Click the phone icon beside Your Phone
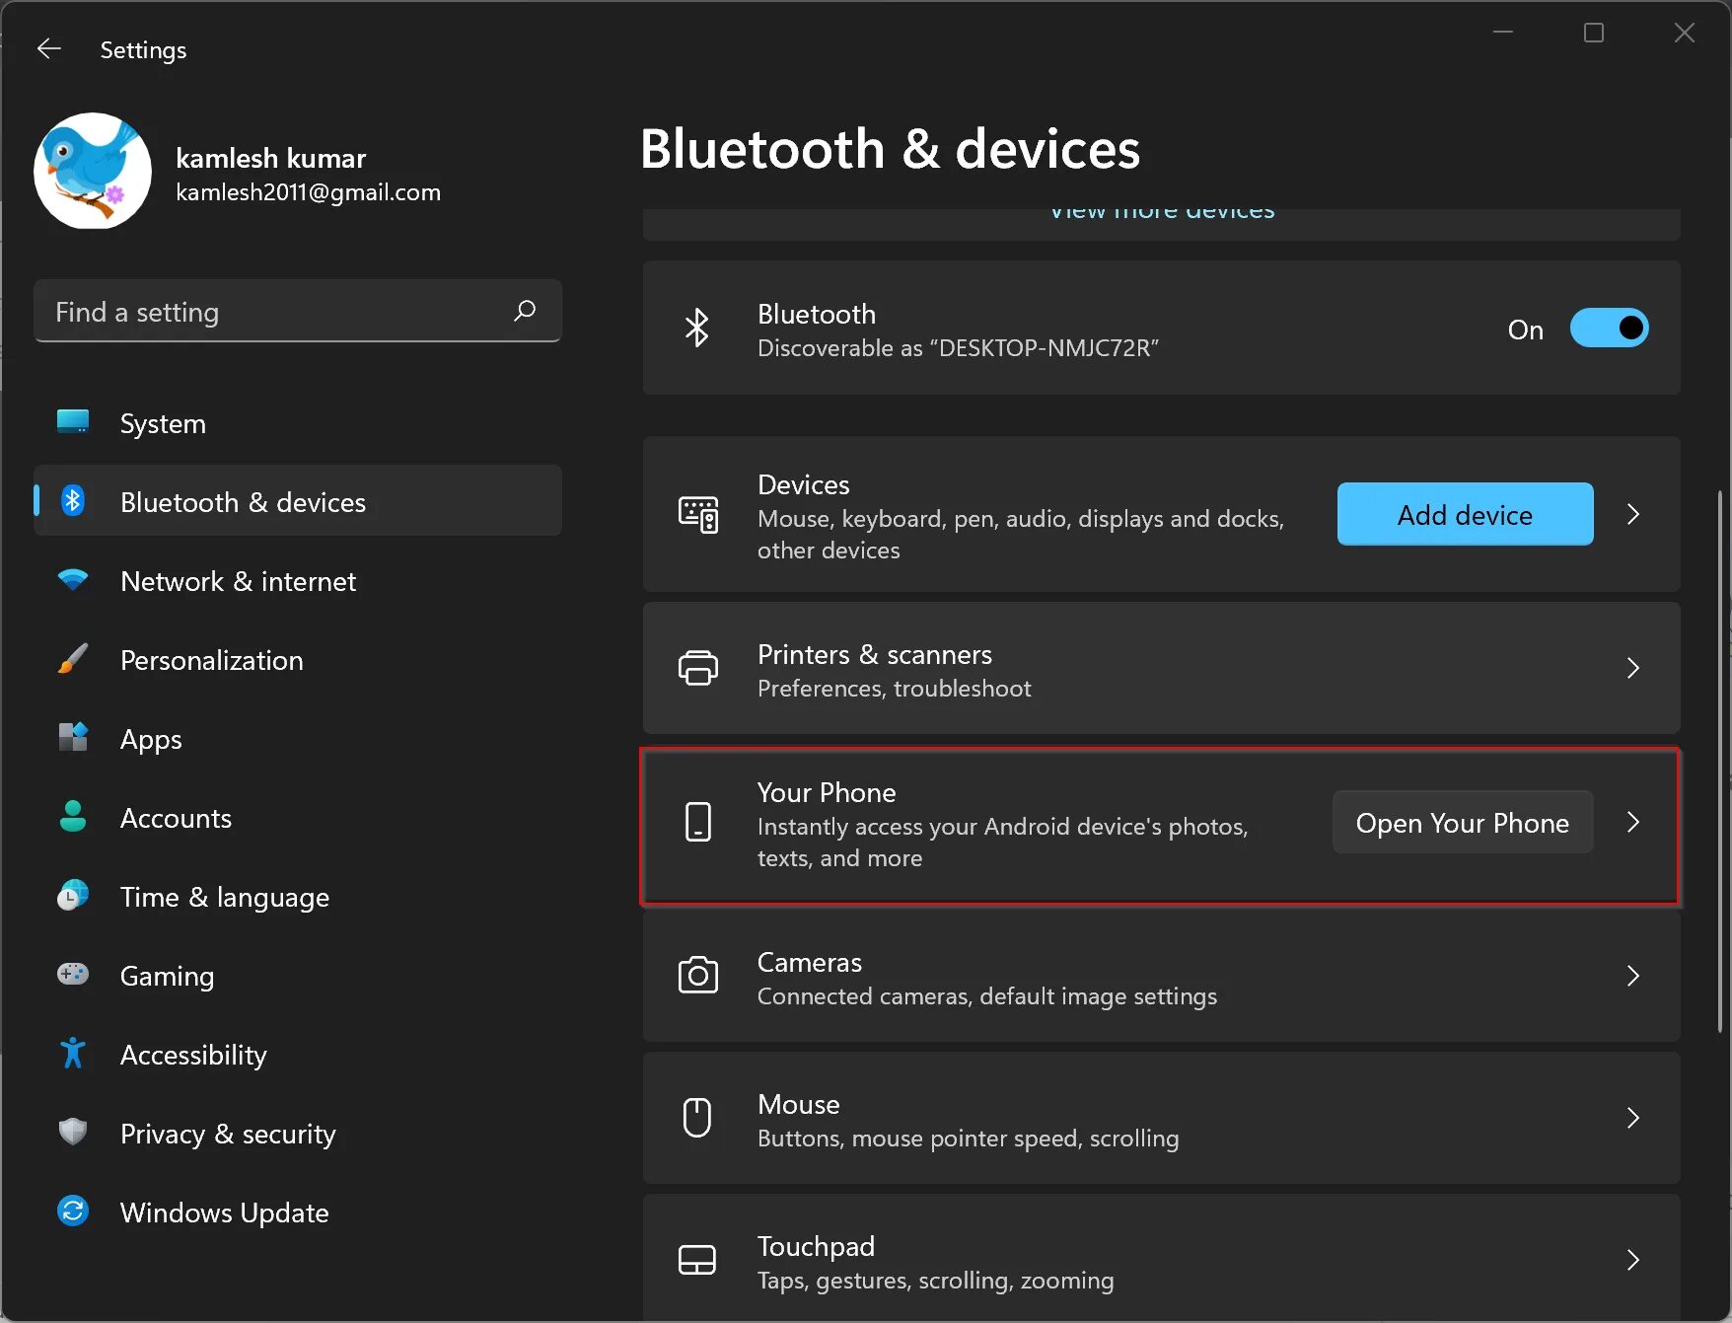 tap(698, 822)
